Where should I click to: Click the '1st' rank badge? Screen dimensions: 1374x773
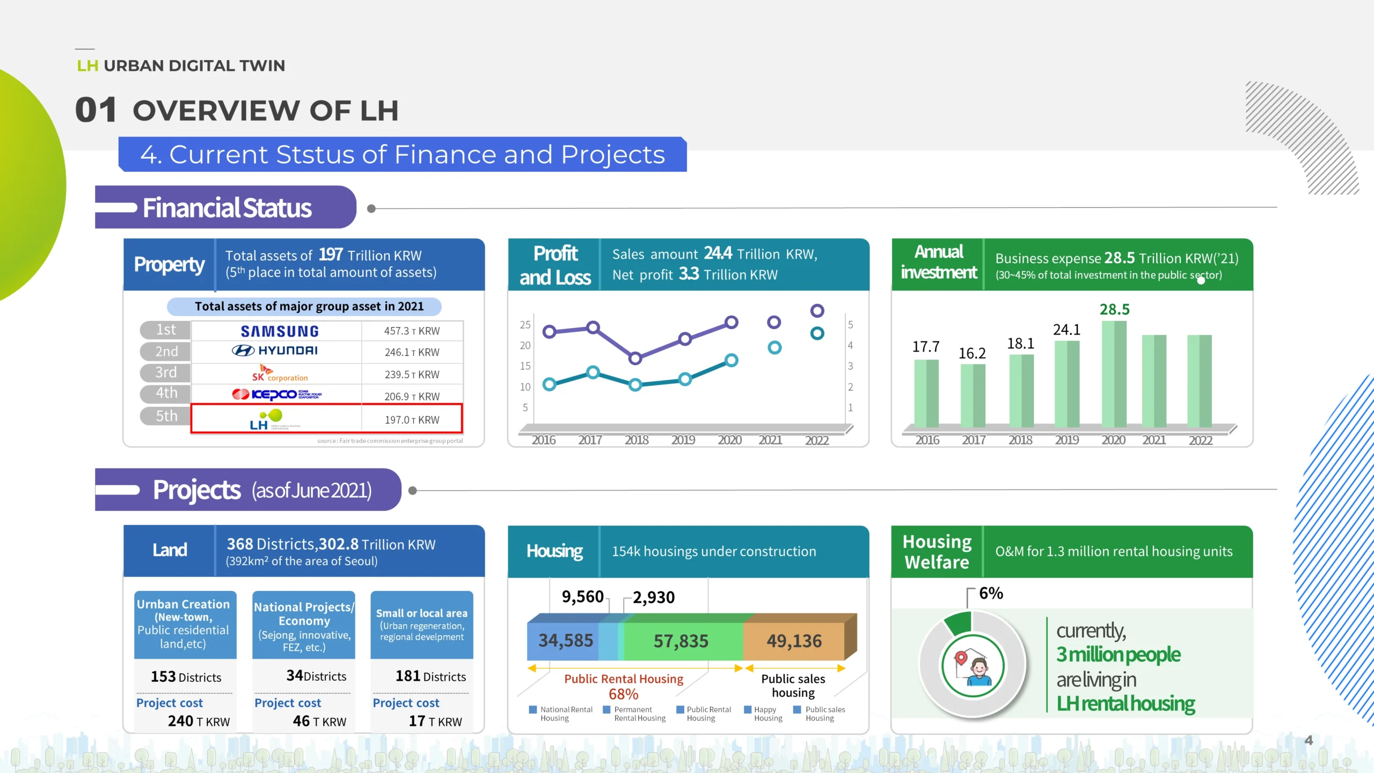click(165, 330)
